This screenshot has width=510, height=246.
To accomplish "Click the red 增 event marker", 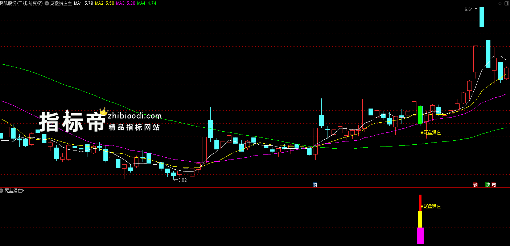I will tap(494, 185).
